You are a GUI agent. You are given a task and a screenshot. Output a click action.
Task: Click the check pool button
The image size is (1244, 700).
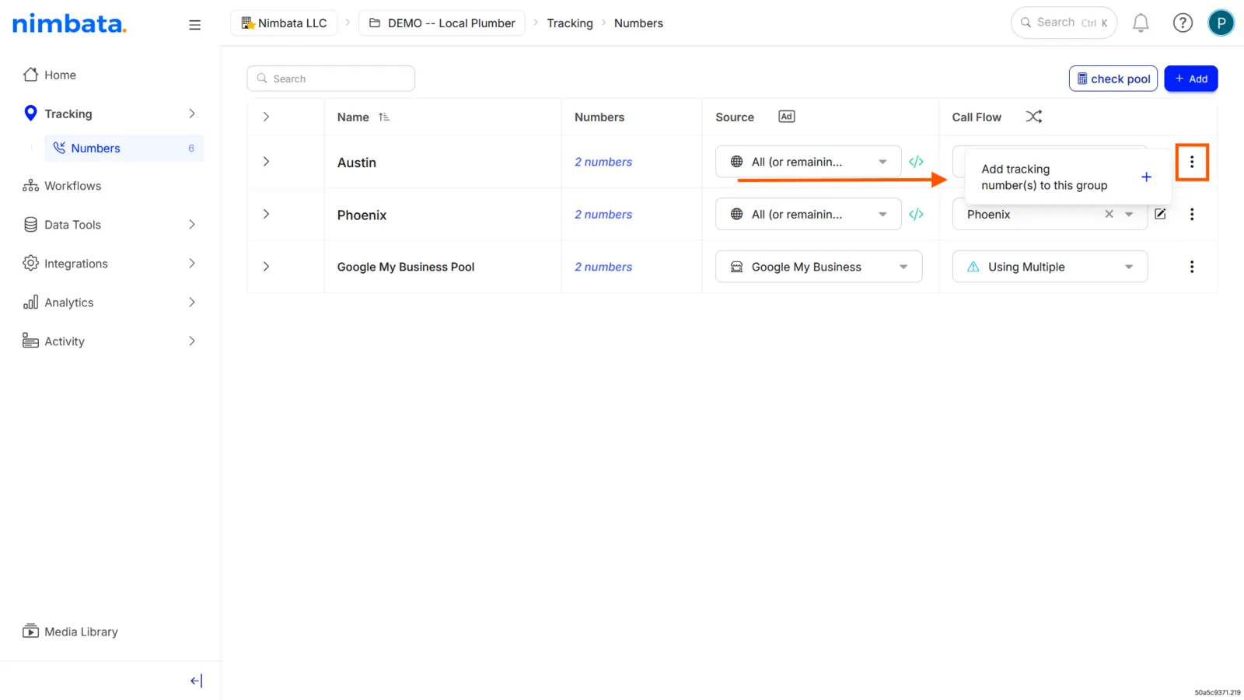(x=1113, y=79)
